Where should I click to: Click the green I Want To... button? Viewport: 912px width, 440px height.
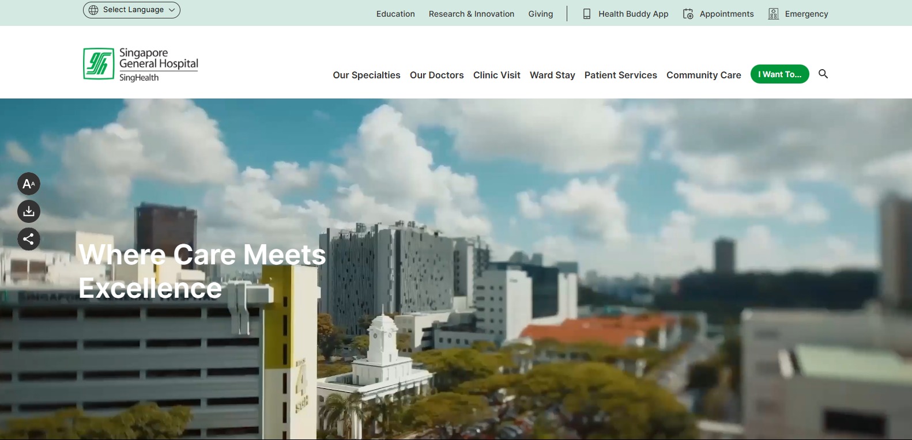coord(780,74)
